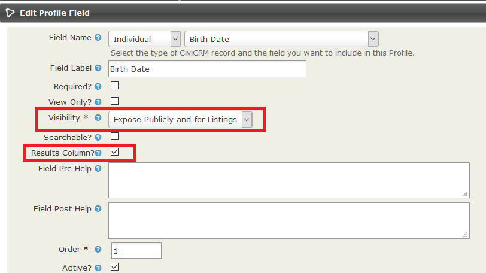Open the Individual record type dropdown

tap(145, 40)
